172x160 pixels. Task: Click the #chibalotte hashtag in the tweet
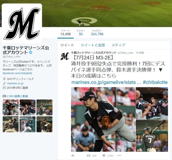[155, 82]
